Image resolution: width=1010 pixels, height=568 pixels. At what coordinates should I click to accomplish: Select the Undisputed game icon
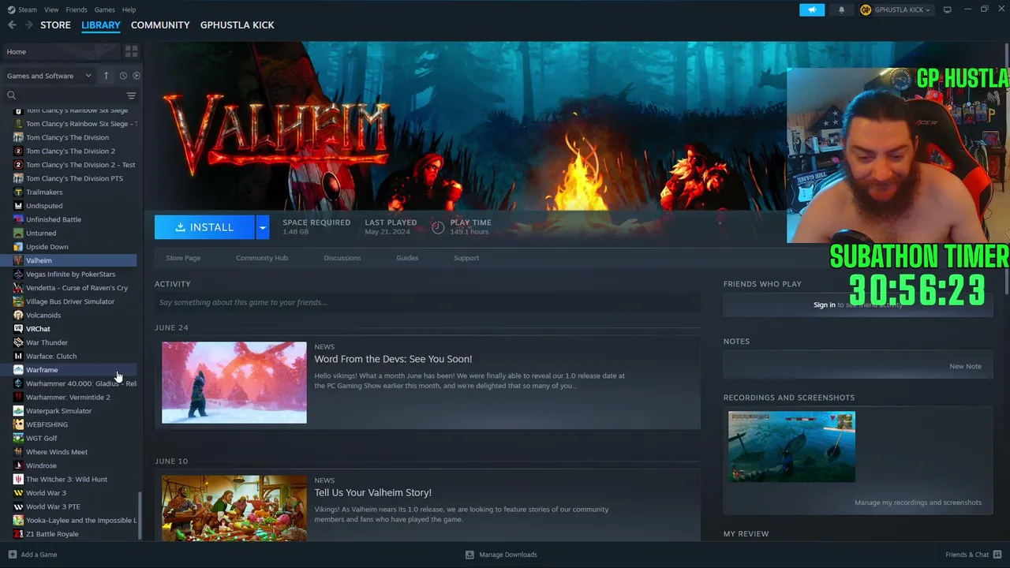[x=18, y=206]
